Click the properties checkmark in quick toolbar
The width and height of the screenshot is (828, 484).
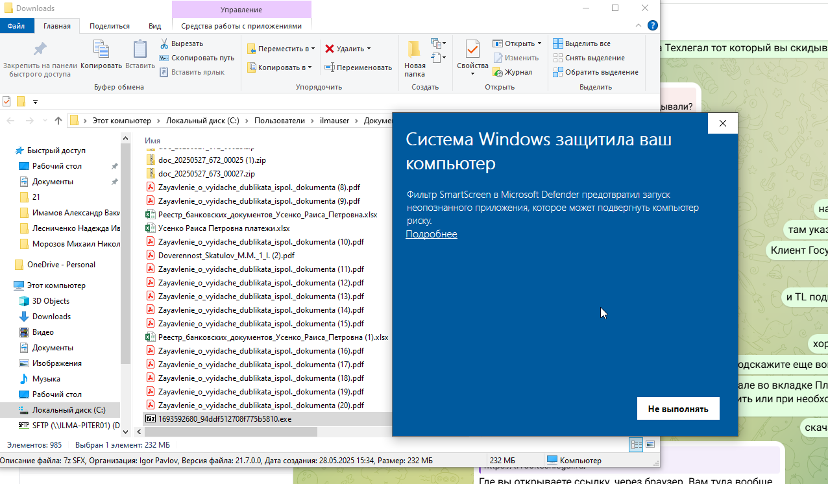[6, 101]
